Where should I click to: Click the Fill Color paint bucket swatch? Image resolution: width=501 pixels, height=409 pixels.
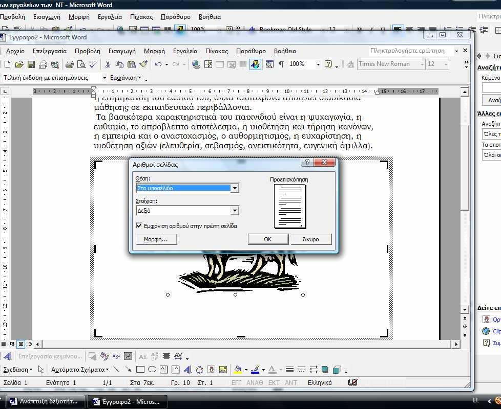[238, 370]
